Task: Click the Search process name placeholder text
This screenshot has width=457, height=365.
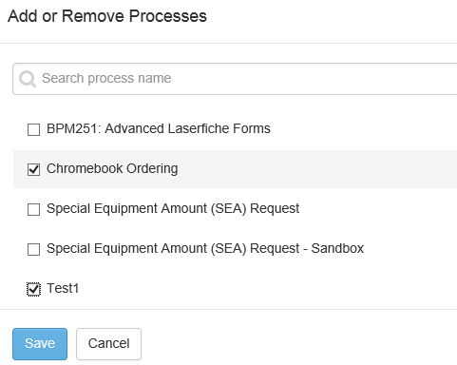Action: (106, 78)
